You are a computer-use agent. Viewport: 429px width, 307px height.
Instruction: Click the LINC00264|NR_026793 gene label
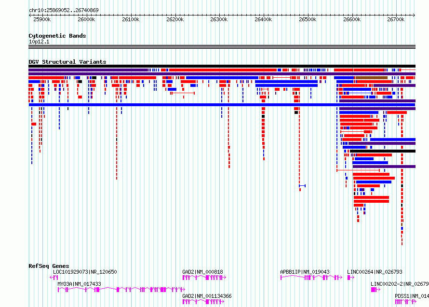click(x=375, y=272)
